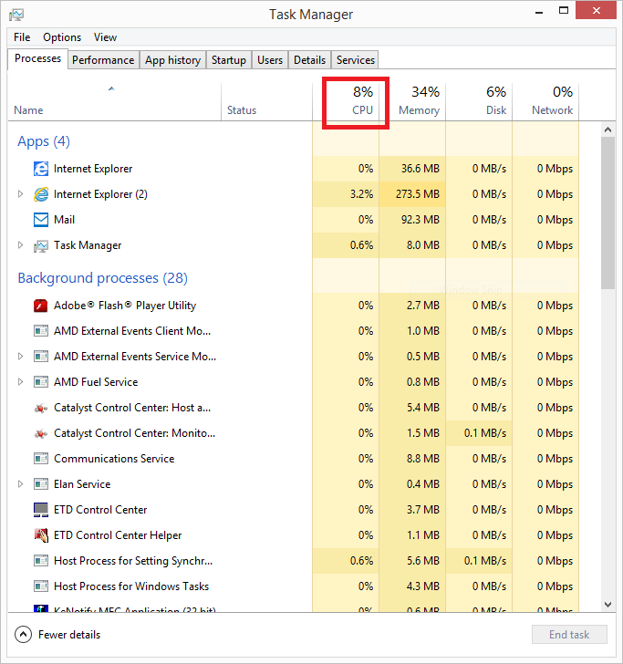Screen dimensions: 623x664
Task: Click the ETD Control Center icon
Action: click(x=41, y=510)
